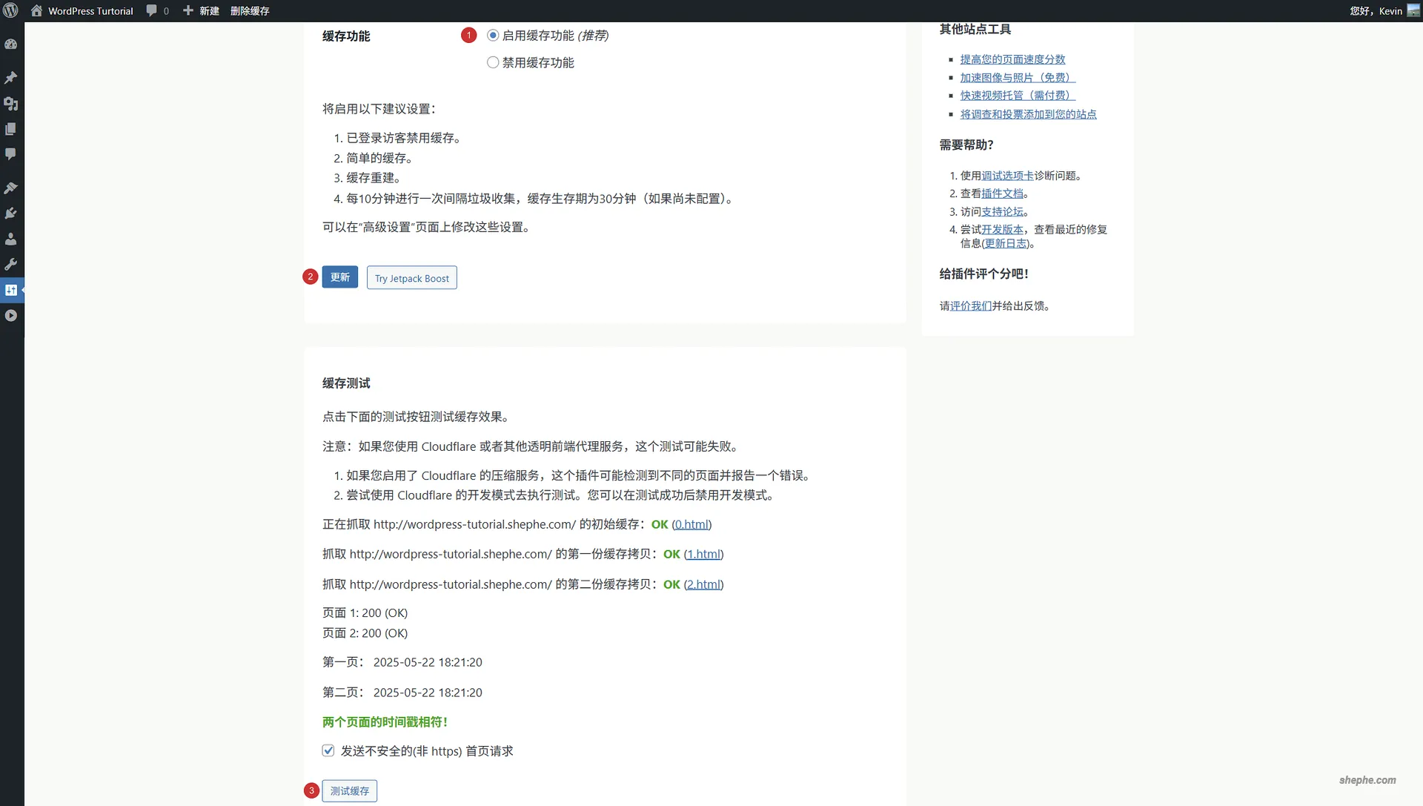This screenshot has width=1423, height=806.
Task: Open the 新建 menu in the top bar
Action: (x=201, y=10)
